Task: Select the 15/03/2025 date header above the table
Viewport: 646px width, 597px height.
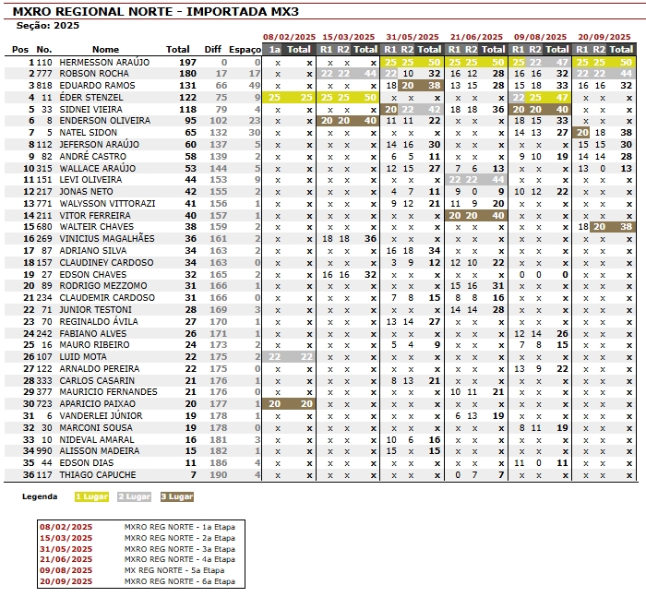Action: click(x=347, y=37)
